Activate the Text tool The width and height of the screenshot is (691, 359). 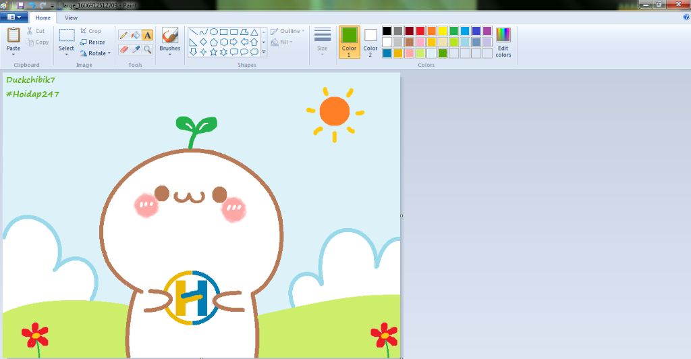pyautogui.click(x=147, y=35)
